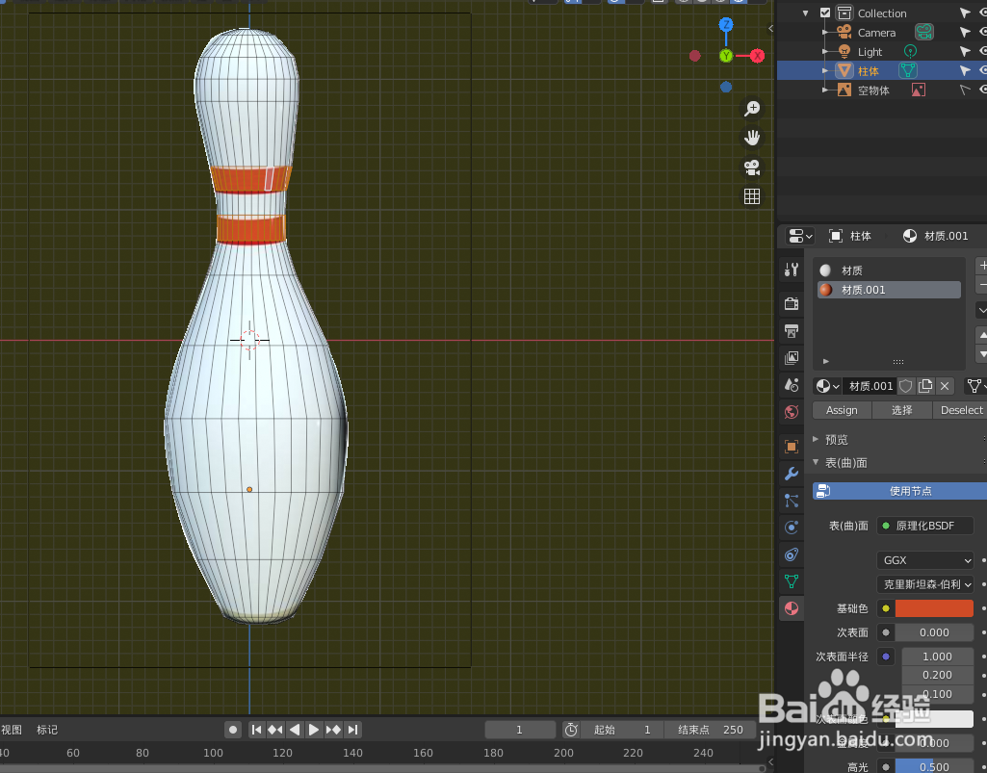The width and height of the screenshot is (987, 773).
Task: Open the Render properties tab
Action: click(791, 303)
